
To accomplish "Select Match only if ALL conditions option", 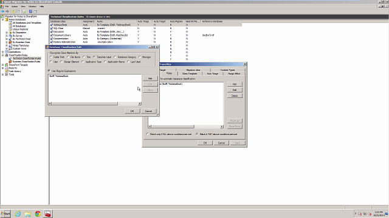I will pos(148,134).
